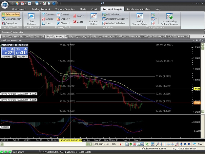Click the user account icon in quick access toolbar
This screenshot has height=154, width=205.
(17, 3)
